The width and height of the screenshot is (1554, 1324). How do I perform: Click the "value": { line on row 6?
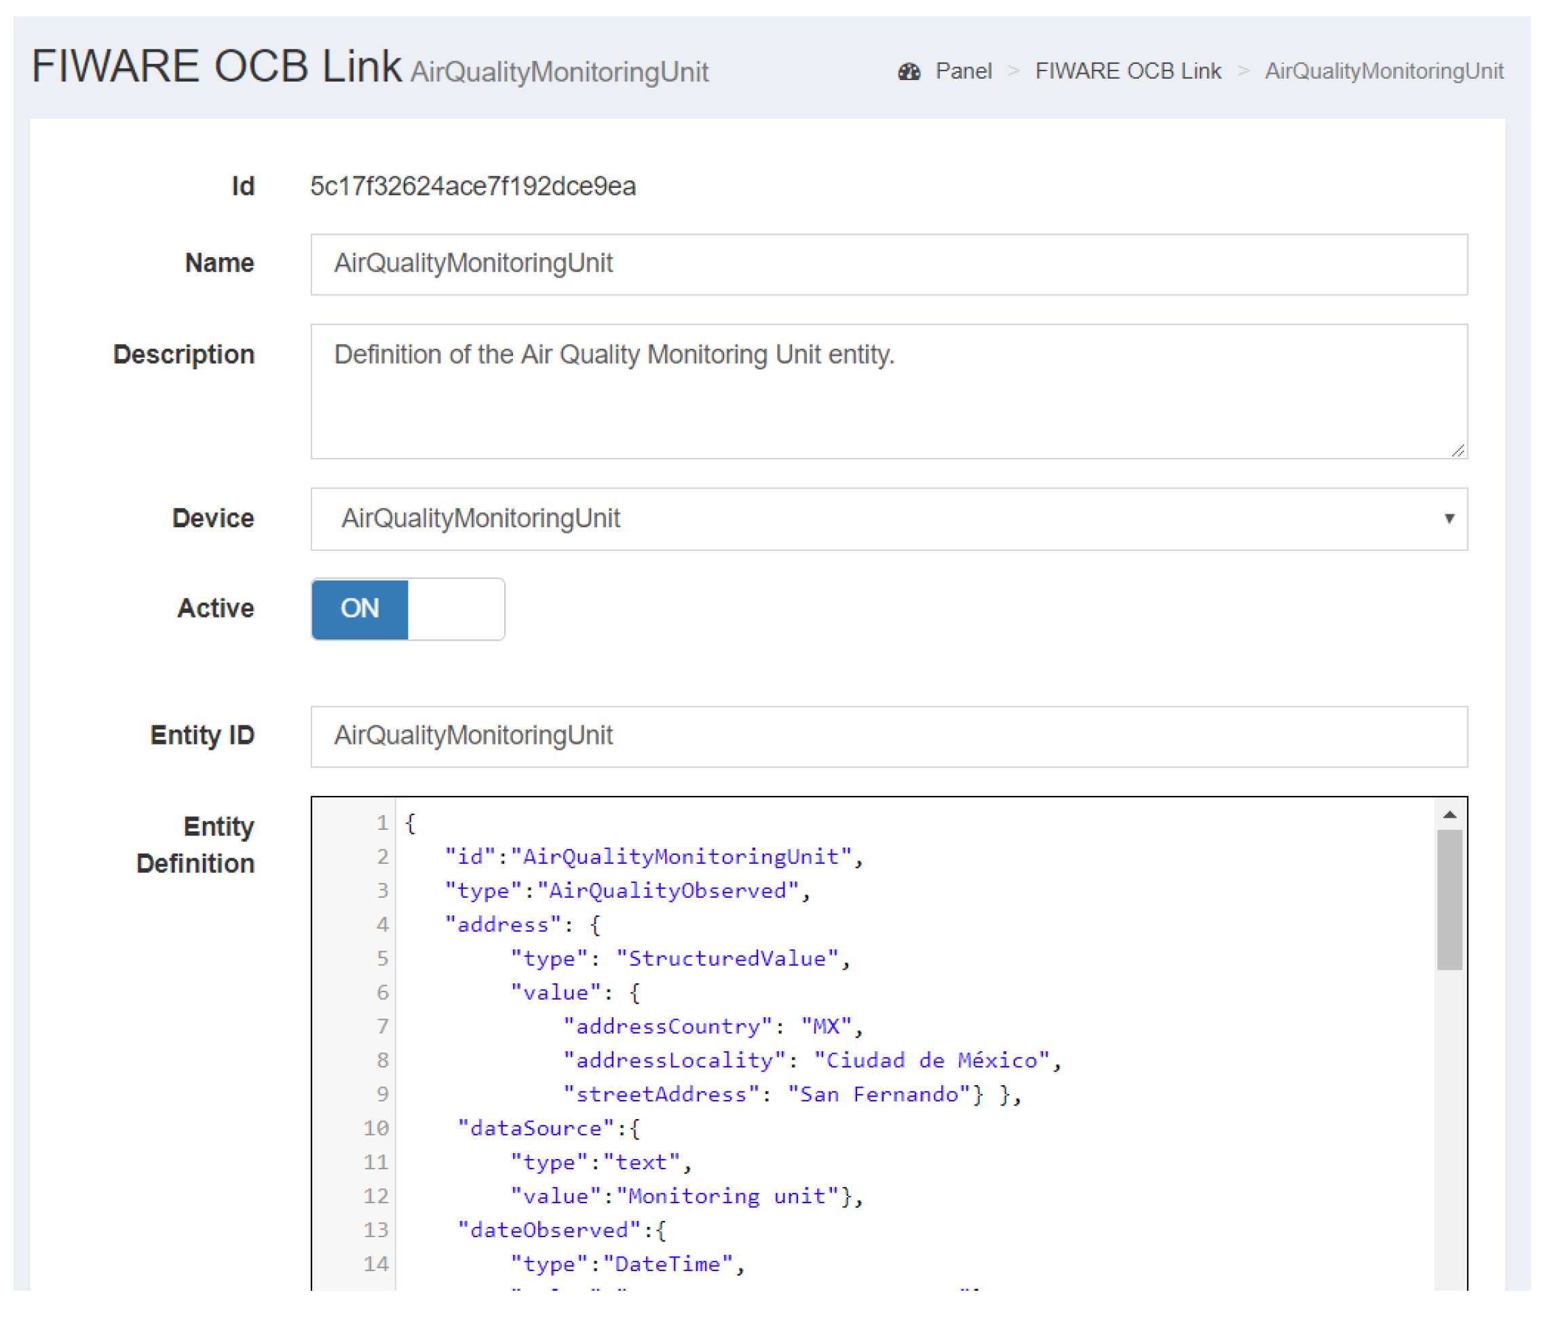pyautogui.click(x=575, y=992)
